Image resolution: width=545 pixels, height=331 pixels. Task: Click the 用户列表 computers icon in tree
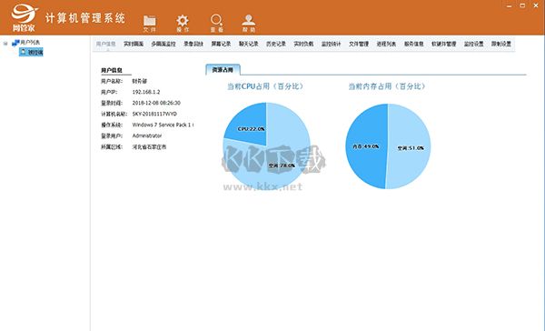pyautogui.click(x=15, y=43)
